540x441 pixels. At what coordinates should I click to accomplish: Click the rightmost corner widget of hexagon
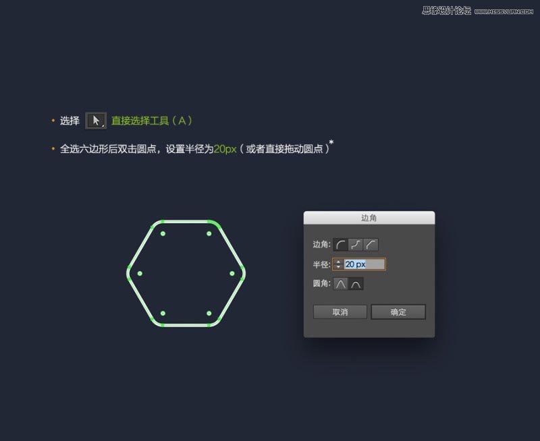(x=232, y=274)
